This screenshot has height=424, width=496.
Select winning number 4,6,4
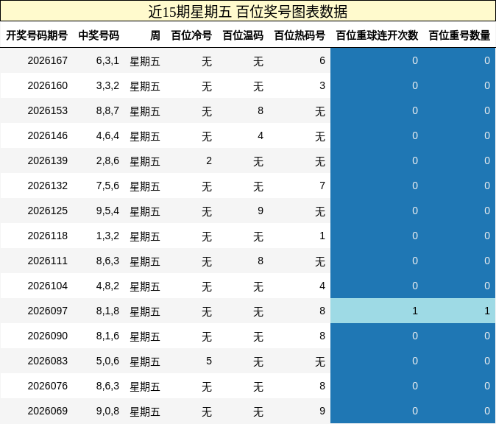click(x=107, y=135)
